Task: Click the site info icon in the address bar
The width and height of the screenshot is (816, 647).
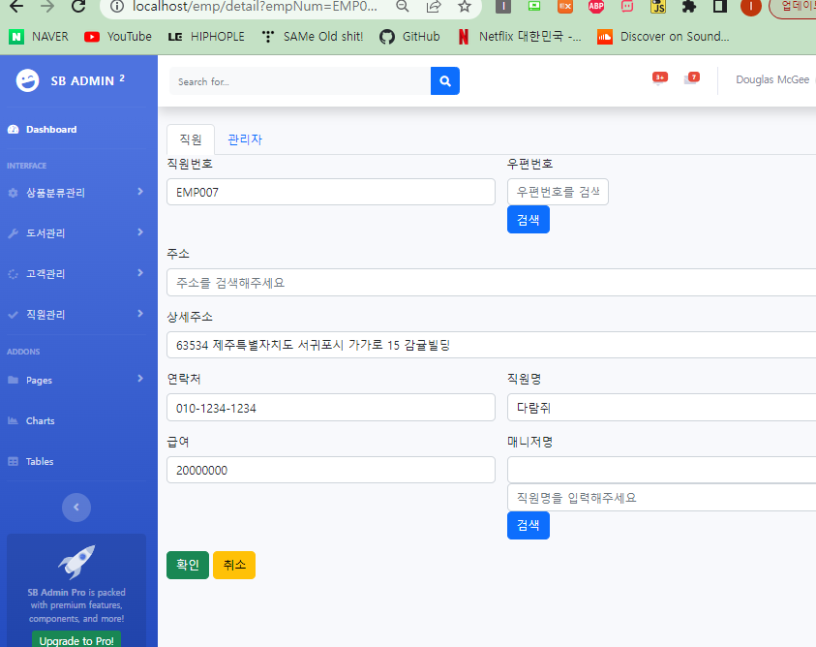Action: click(x=118, y=6)
